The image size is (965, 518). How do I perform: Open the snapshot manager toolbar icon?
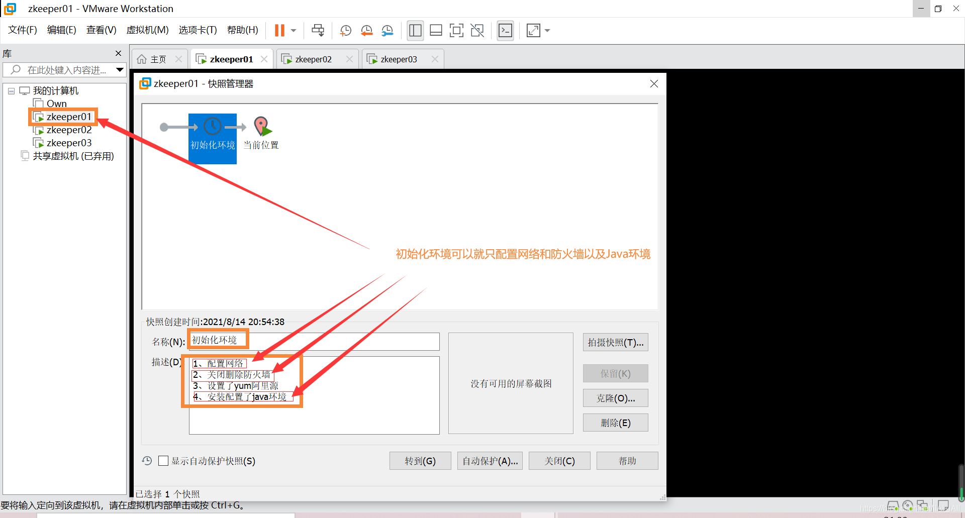click(387, 31)
